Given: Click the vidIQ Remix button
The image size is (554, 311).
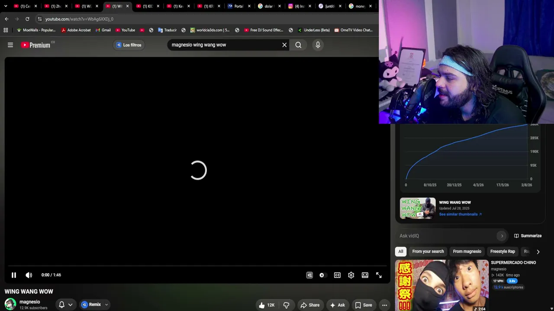Looking at the screenshot, I should tap(91, 305).
